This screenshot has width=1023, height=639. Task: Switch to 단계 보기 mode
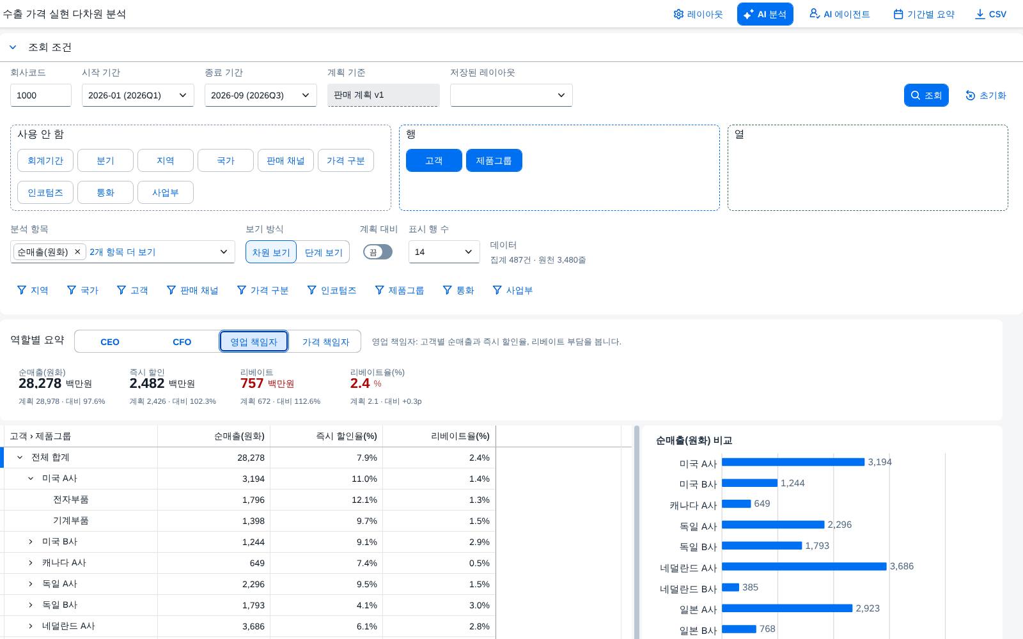pos(324,252)
